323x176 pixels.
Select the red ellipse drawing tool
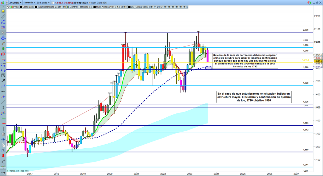[3, 54]
